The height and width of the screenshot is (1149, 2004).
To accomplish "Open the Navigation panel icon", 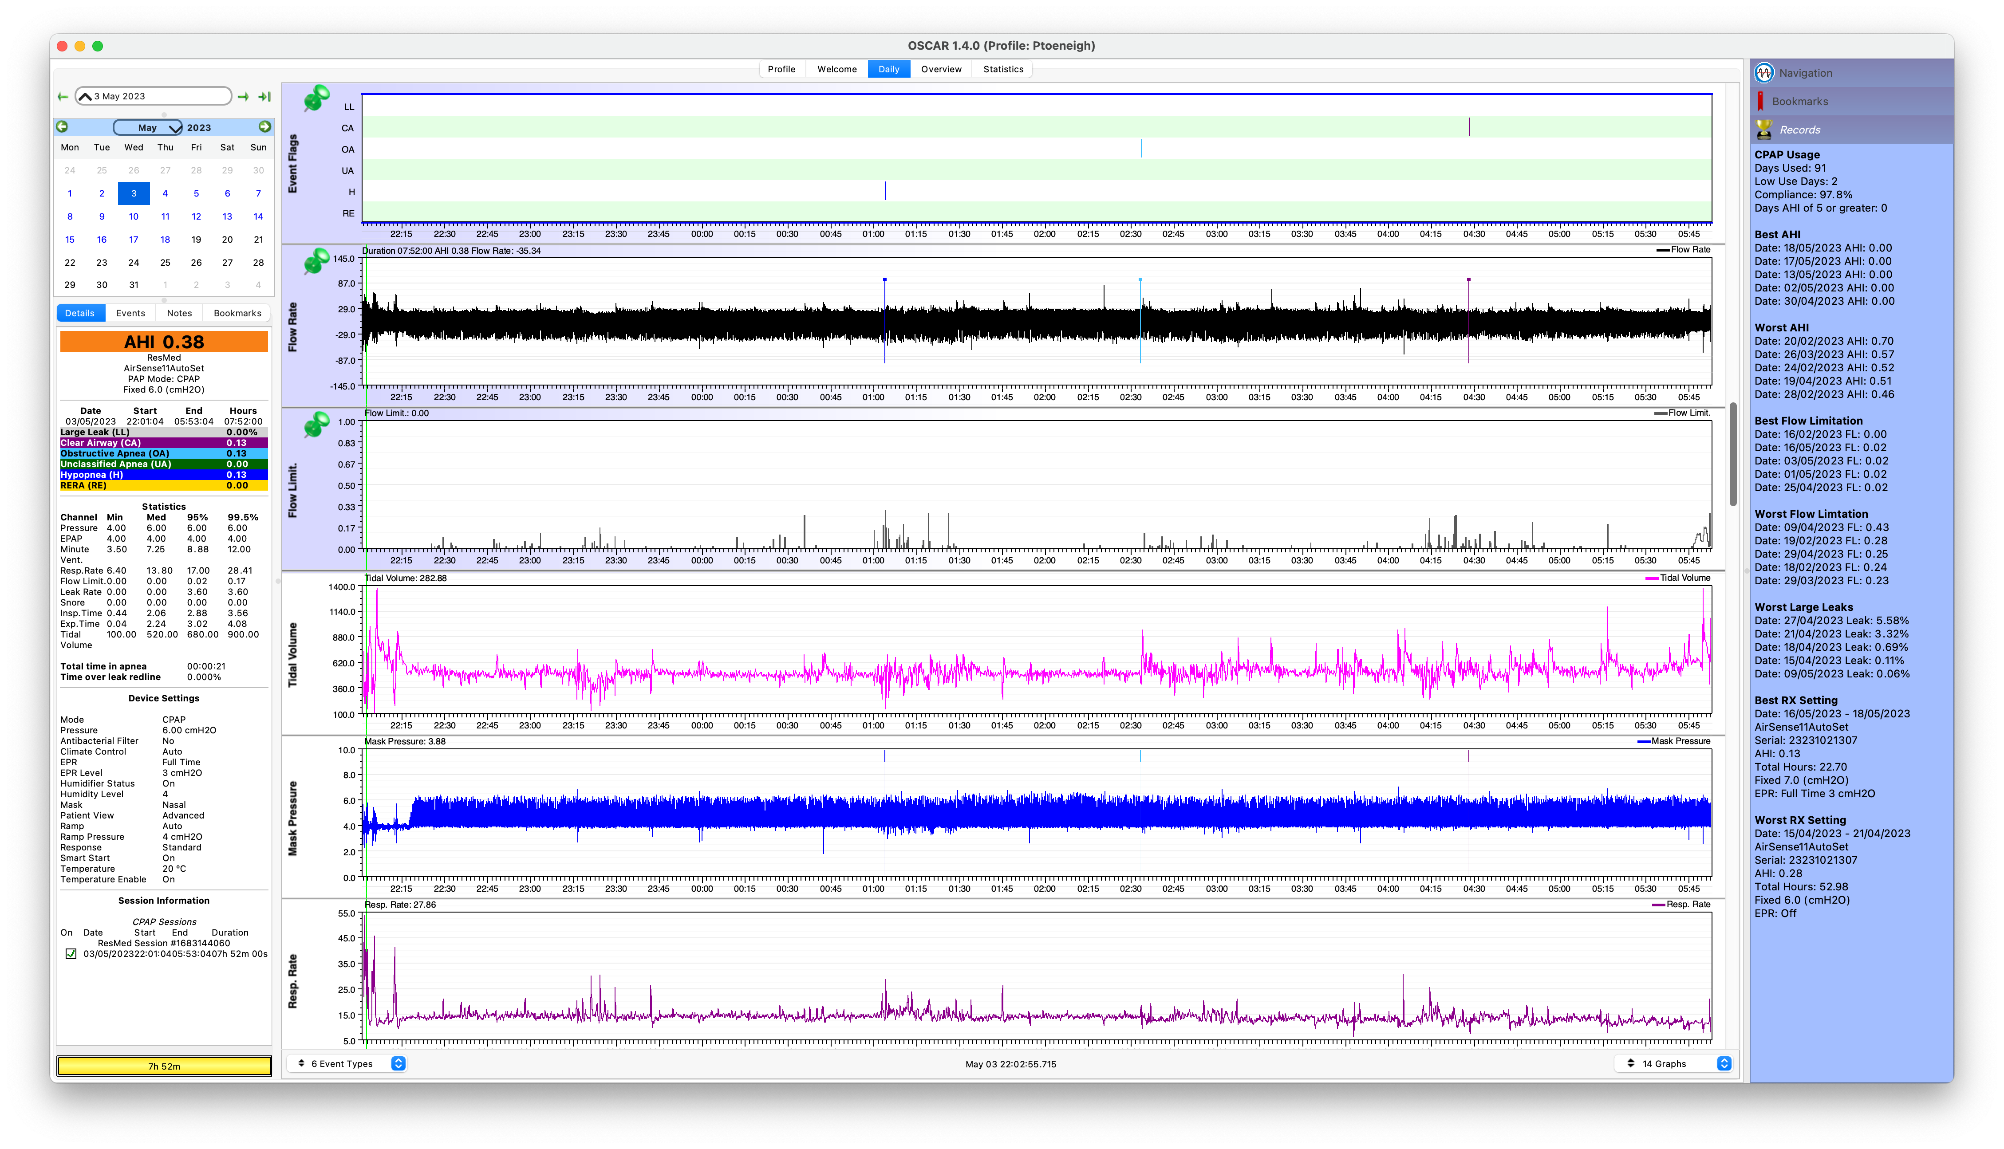I will (x=1764, y=73).
